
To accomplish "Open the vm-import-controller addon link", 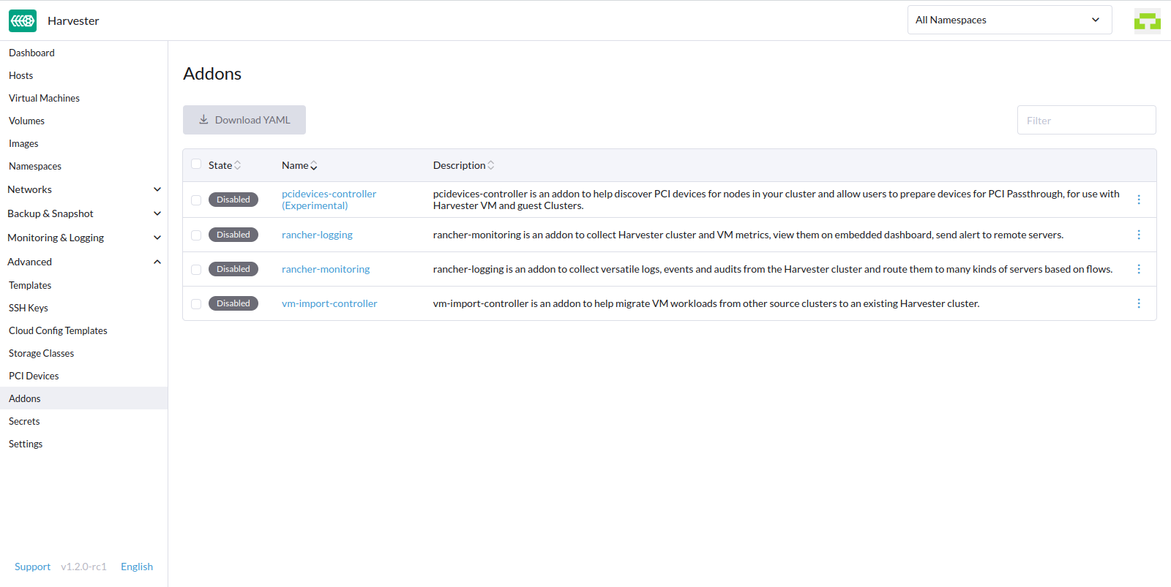I will pos(329,303).
